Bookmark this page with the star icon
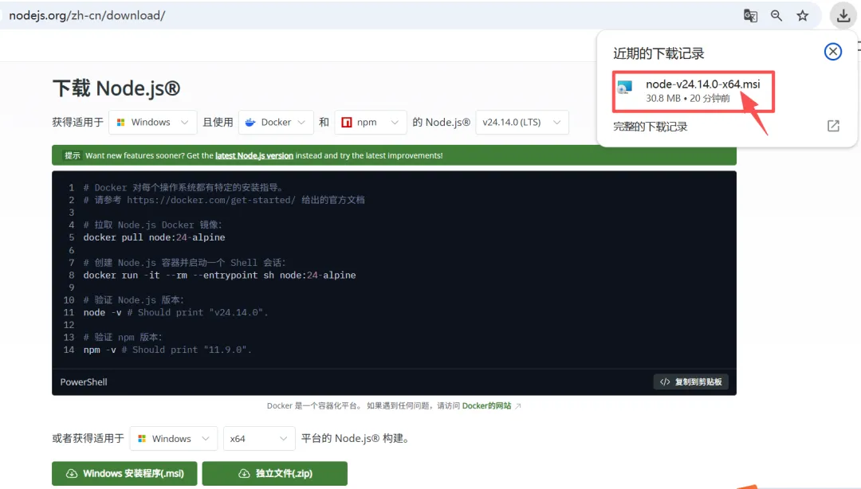 pos(802,15)
